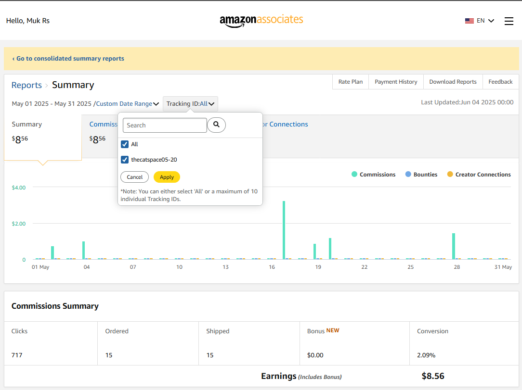522x390 pixels.
Task: Click the Hello, Muk Rs greeting
Action: [x=28, y=21]
